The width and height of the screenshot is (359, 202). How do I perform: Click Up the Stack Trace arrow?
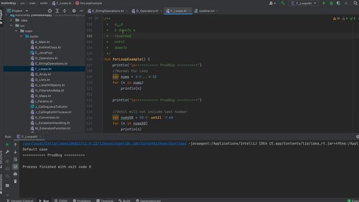point(15,145)
